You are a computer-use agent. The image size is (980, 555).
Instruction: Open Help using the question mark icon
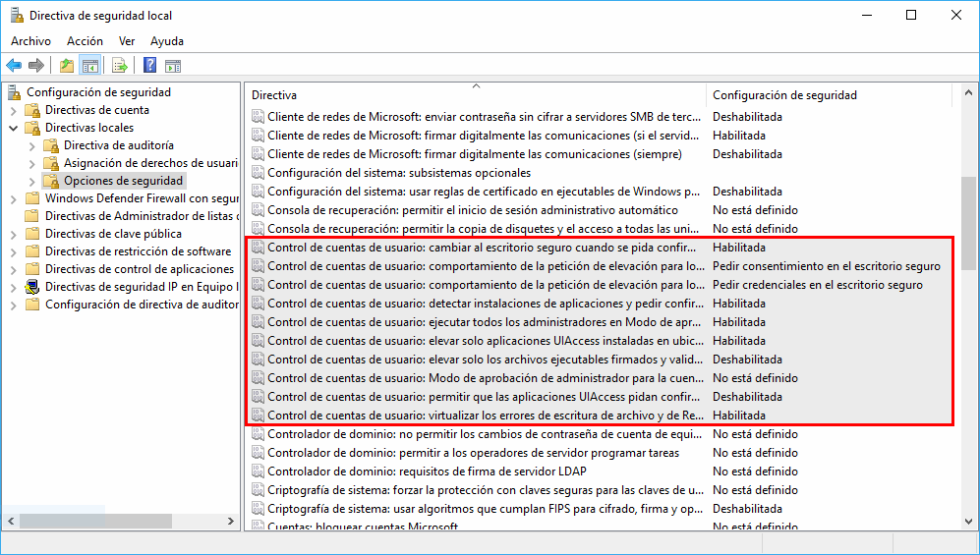click(149, 66)
